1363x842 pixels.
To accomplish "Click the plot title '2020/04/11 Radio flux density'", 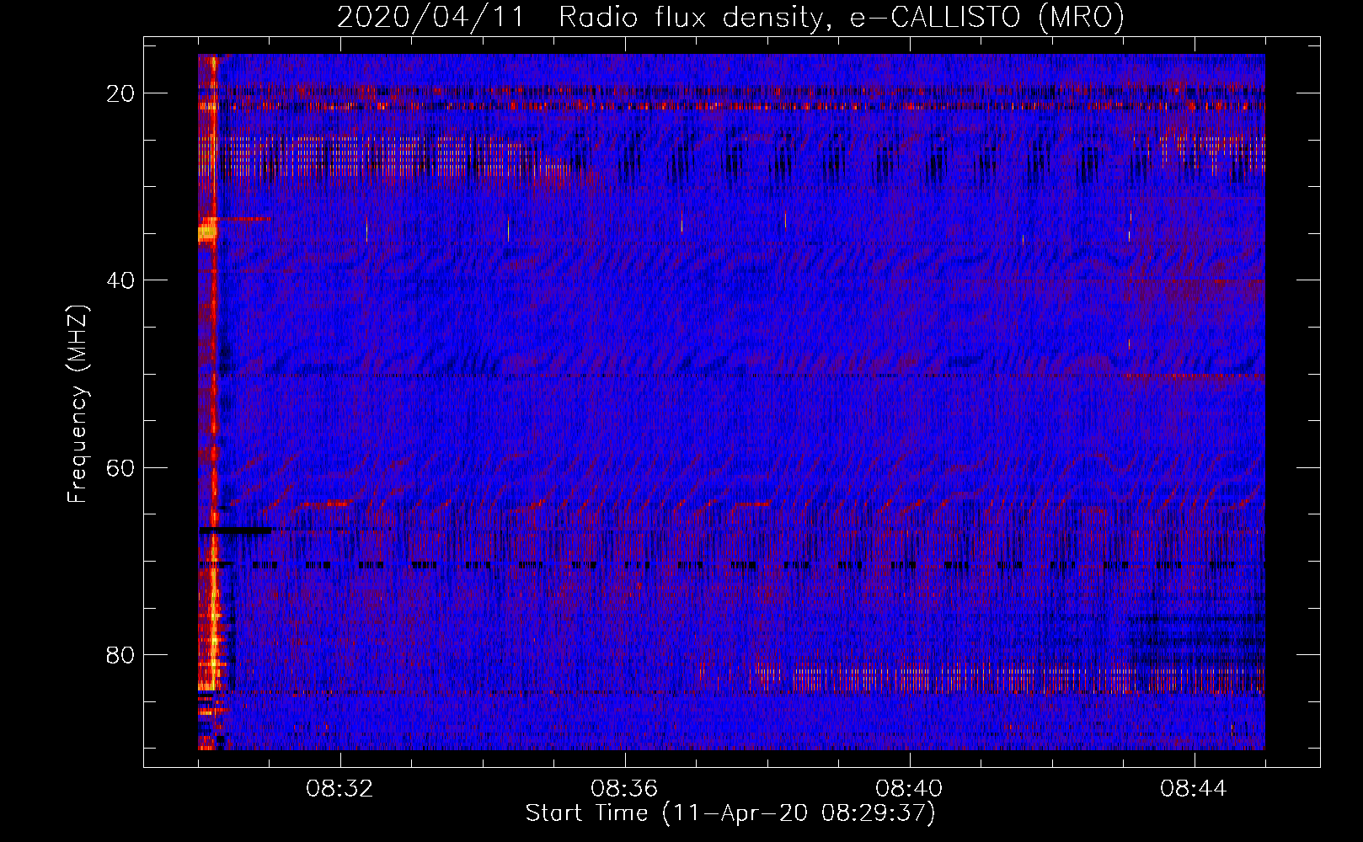I will (730, 17).
